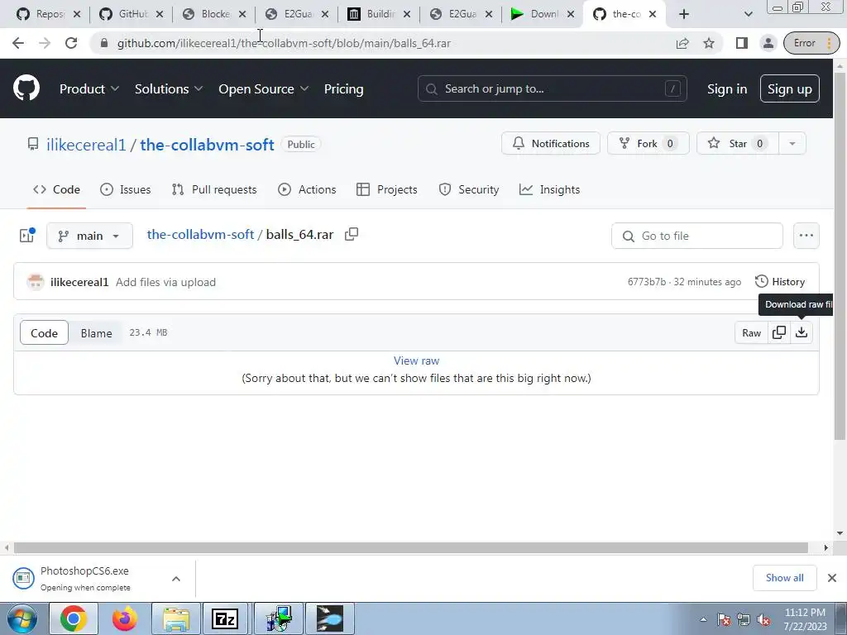Expand Solutions menu

pyautogui.click(x=169, y=89)
